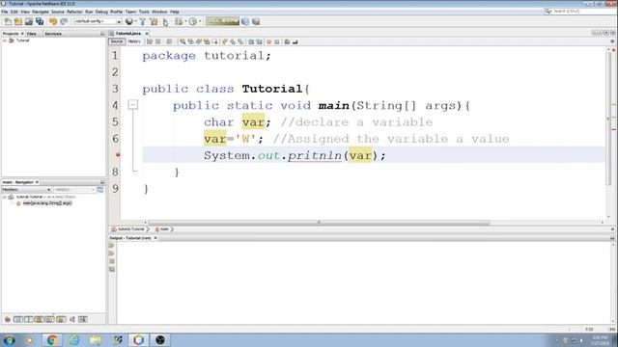Click the browser globe icon in the toolbar
This screenshot has width=618, height=347.
128,21
